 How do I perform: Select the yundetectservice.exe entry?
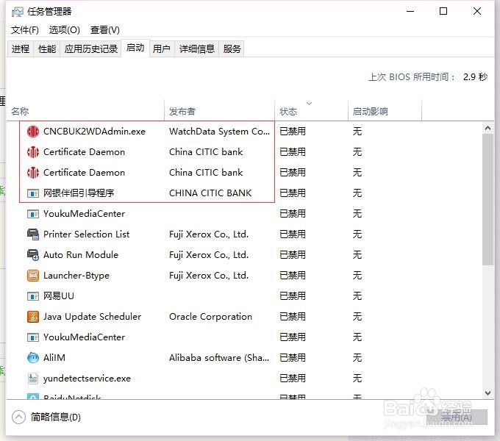coord(87,379)
